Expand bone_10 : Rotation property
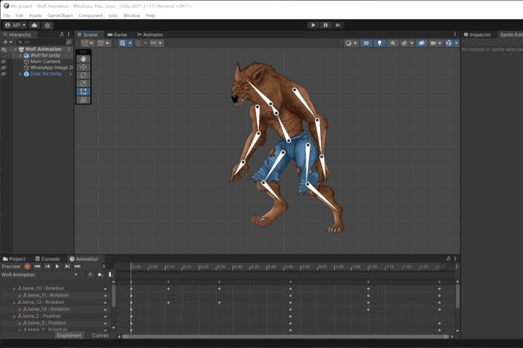The height and width of the screenshot is (348, 523). tap(14, 289)
